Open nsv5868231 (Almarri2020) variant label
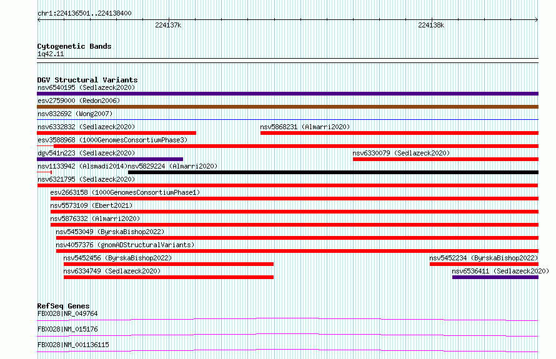Screen dimensions: 556x359 click(305, 127)
